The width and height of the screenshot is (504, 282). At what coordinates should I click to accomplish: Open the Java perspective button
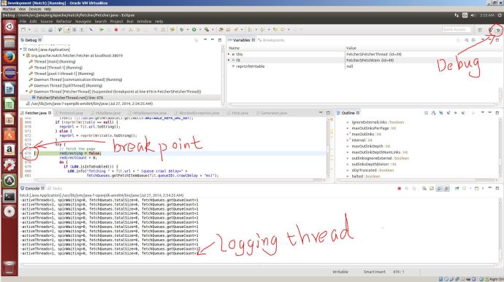(491, 30)
